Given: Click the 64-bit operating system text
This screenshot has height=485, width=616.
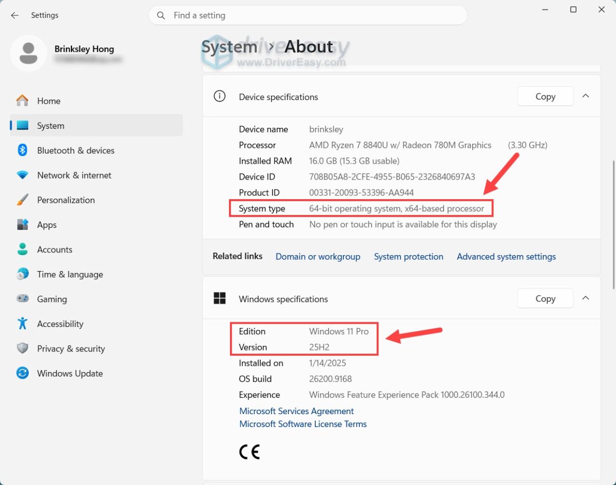Looking at the screenshot, I should 396,209.
